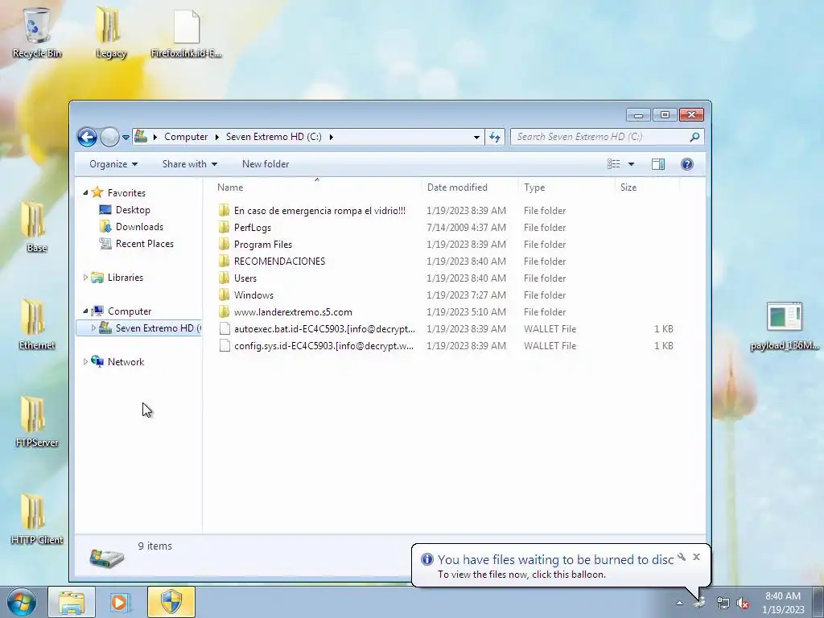The width and height of the screenshot is (824, 618).
Task: Show the preview pane
Action: [658, 164]
